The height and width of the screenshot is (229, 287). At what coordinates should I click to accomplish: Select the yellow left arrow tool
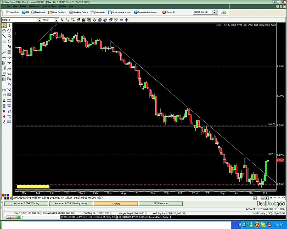pyautogui.click(x=9, y=58)
